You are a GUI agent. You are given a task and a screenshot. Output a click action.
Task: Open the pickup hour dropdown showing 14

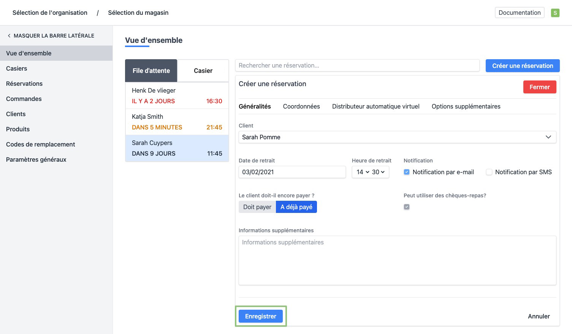pos(363,172)
